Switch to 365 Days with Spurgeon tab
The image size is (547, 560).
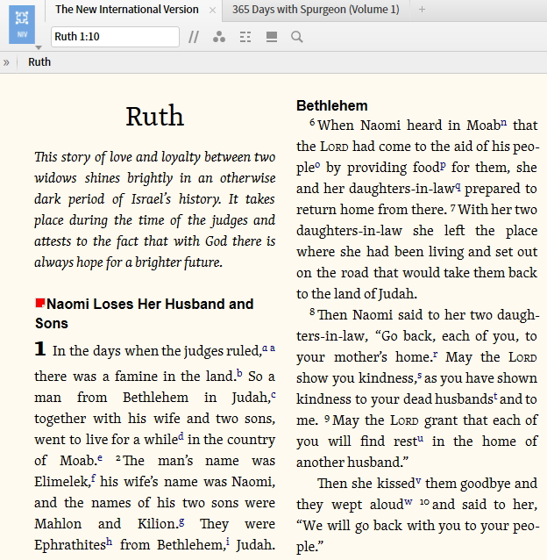tap(315, 10)
